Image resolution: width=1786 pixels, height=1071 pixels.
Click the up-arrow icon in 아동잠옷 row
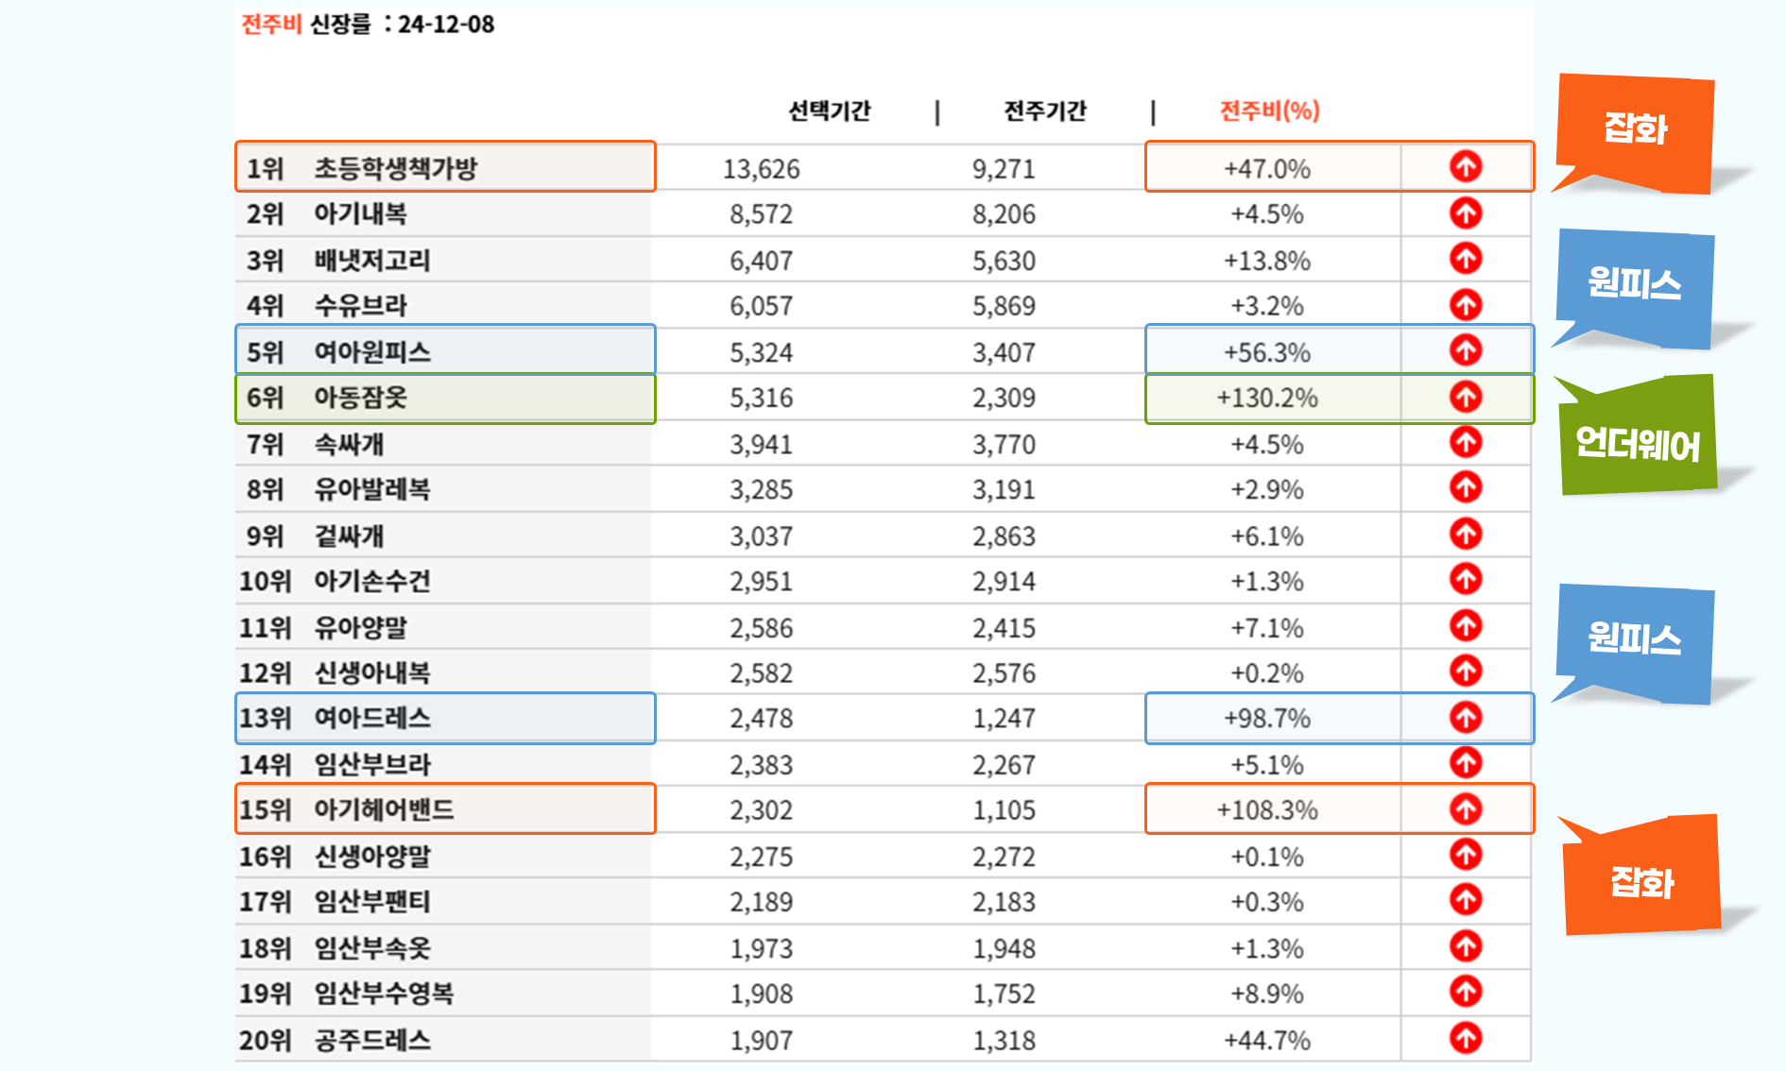click(1466, 397)
